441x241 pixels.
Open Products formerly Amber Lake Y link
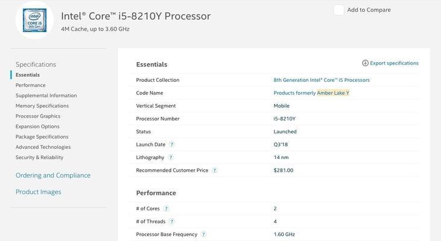311,93
